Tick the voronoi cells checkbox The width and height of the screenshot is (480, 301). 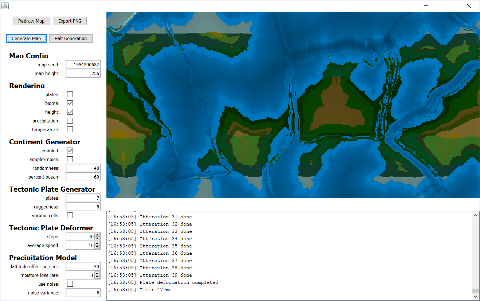click(70, 215)
